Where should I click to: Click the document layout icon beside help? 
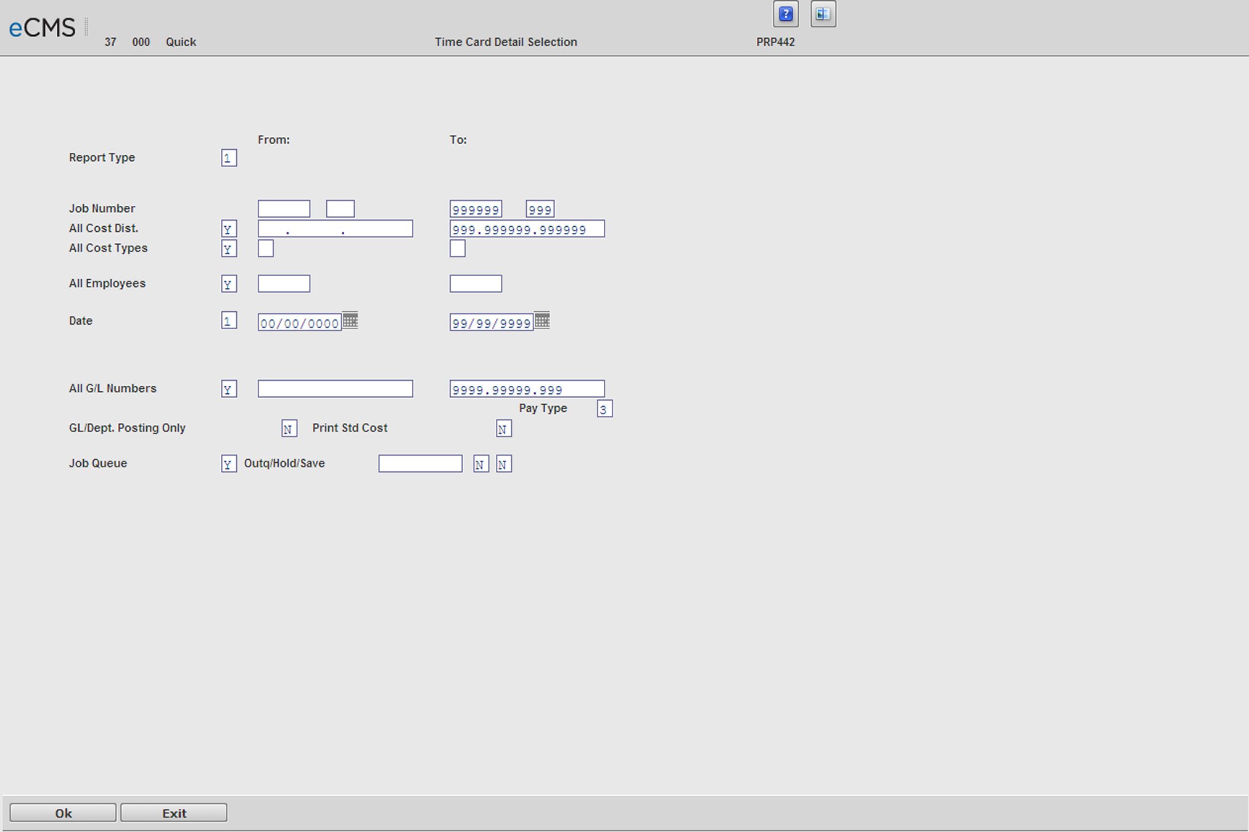click(823, 14)
